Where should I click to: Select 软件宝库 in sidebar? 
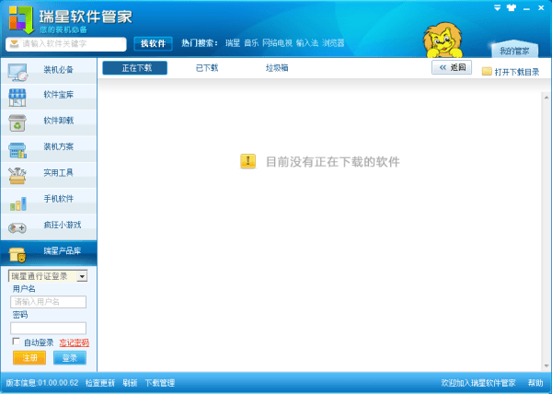tap(49, 96)
